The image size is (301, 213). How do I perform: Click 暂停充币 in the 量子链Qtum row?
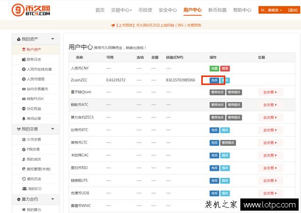(x=217, y=92)
